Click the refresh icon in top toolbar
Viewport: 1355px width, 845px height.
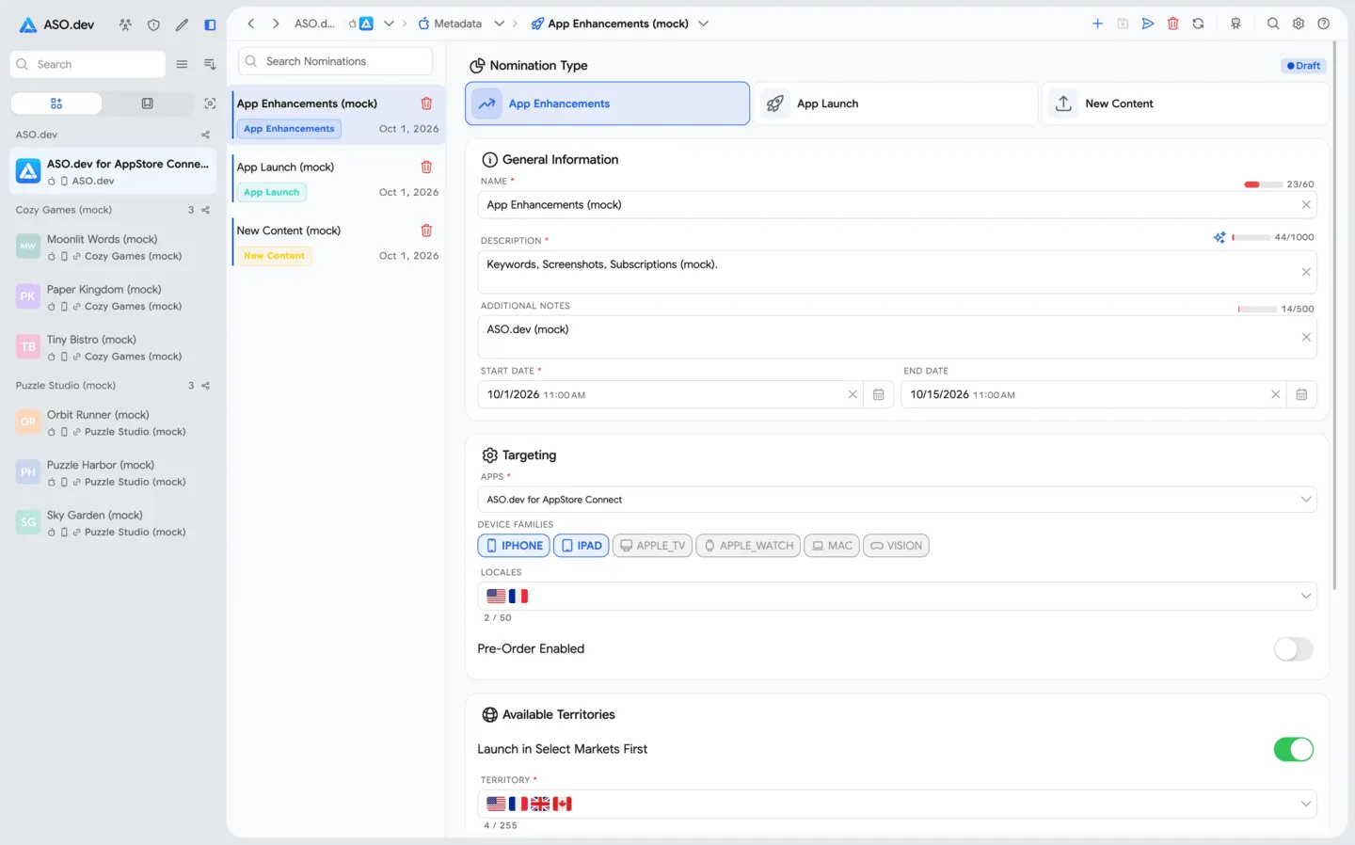coord(1198,24)
